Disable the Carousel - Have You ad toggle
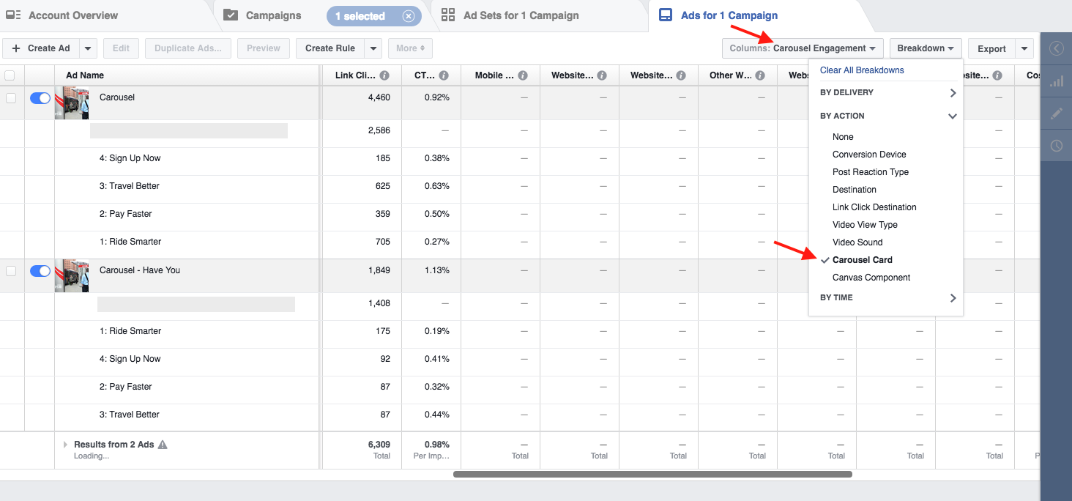 coord(40,271)
